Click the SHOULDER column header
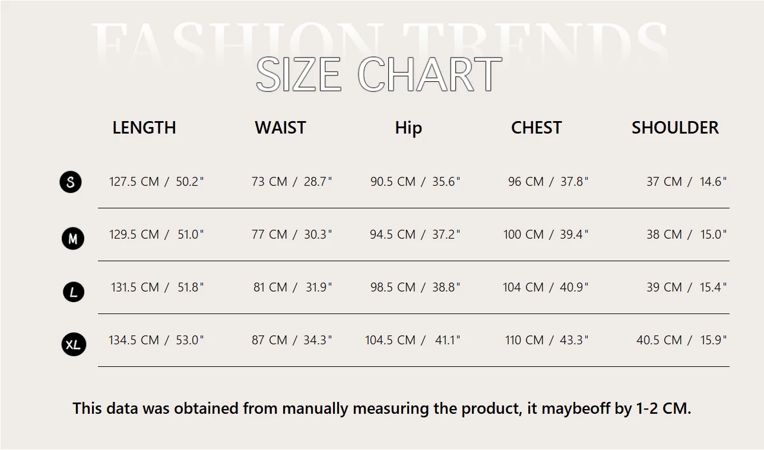Viewport: 764px width, 450px height. click(x=675, y=128)
